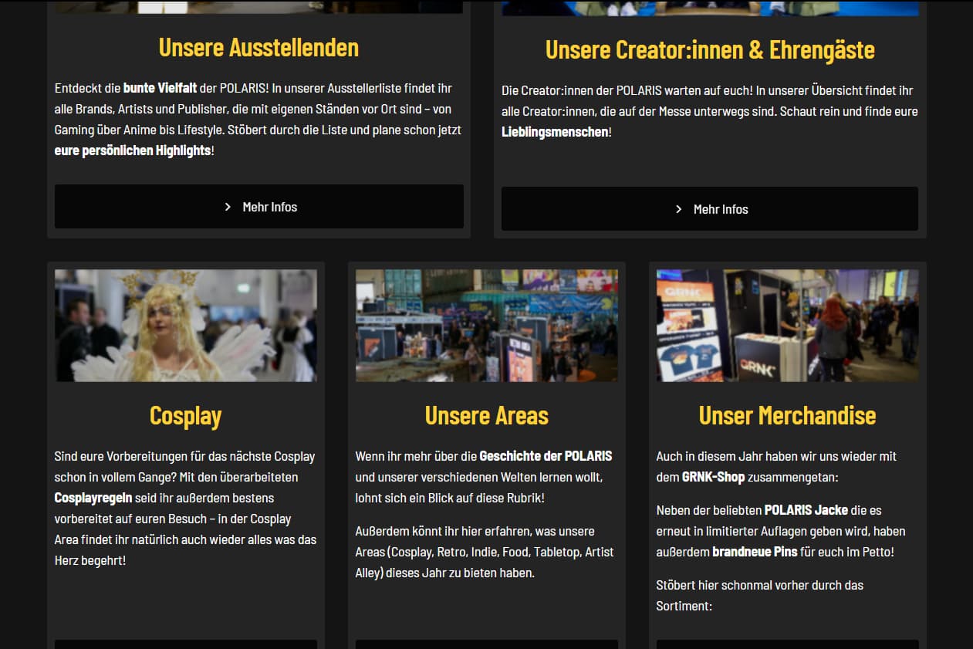This screenshot has height=649, width=973.
Task: Click the bold Lieblingsmenschen text
Action: [555, 132]
